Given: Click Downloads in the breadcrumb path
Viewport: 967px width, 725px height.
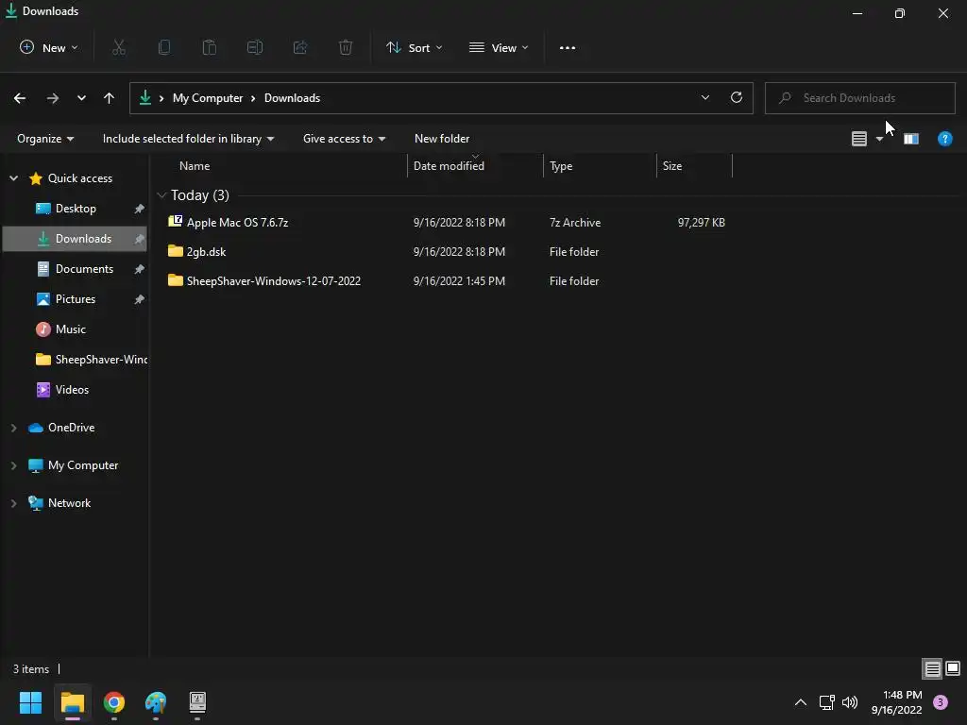Looking at the screenshot, I should point(293,98).
